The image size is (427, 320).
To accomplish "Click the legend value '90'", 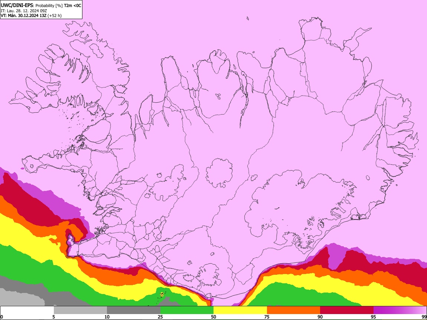I will pyautogui.click(x=320, y=317).
